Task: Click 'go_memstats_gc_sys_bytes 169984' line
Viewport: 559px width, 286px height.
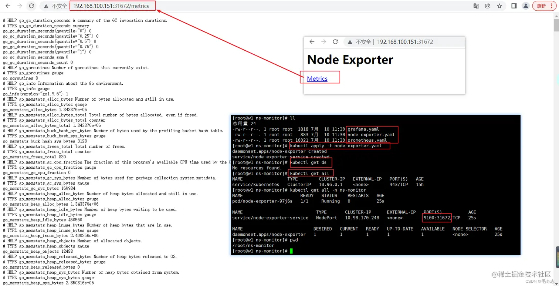Action: point(39,188)
